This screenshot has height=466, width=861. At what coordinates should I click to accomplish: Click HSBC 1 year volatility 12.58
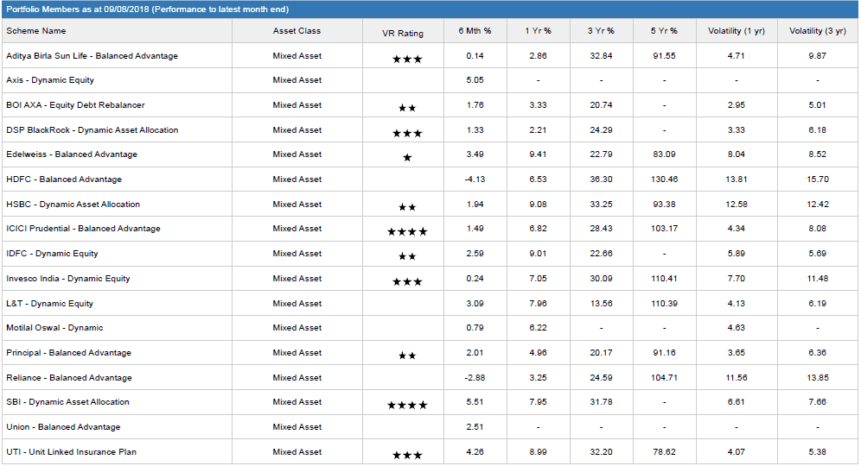pyautogui.click(x=737, y=205)
